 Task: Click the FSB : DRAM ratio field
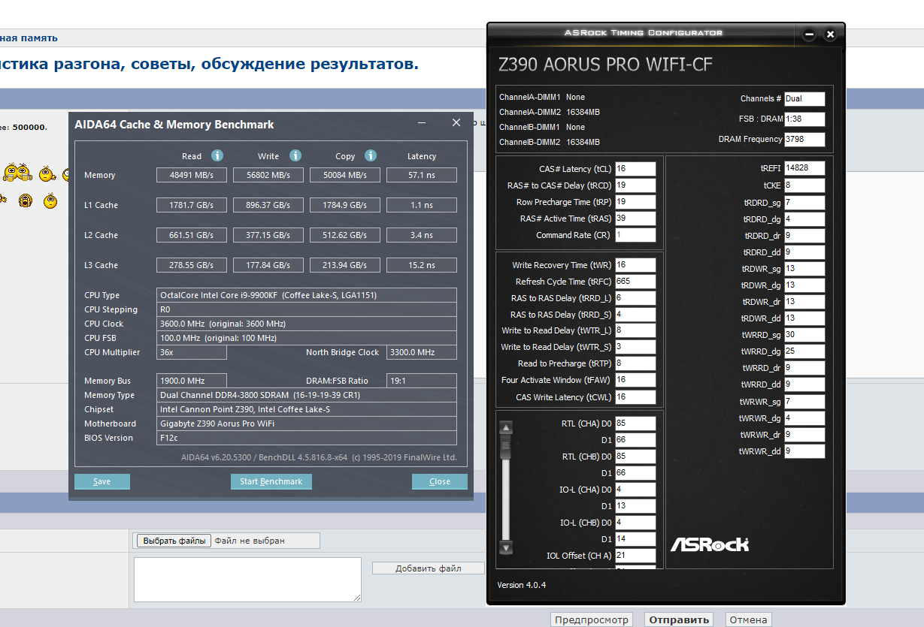click(x=804, y=119)
